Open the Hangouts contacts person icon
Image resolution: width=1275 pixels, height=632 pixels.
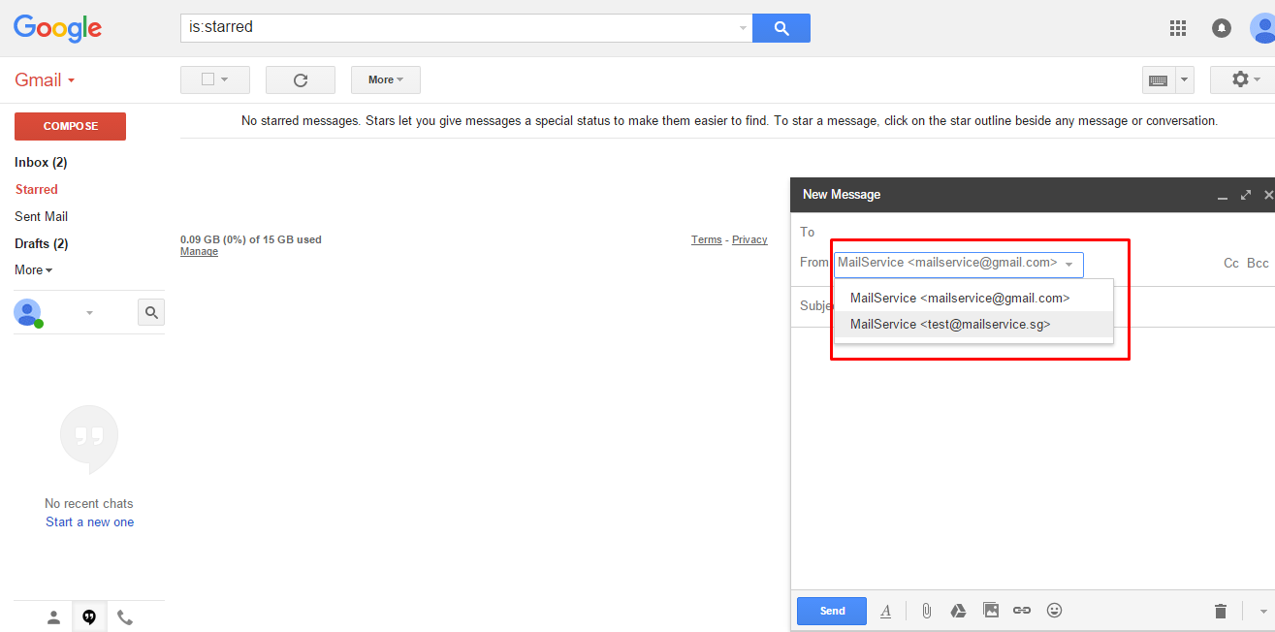(x=54, y=616)
